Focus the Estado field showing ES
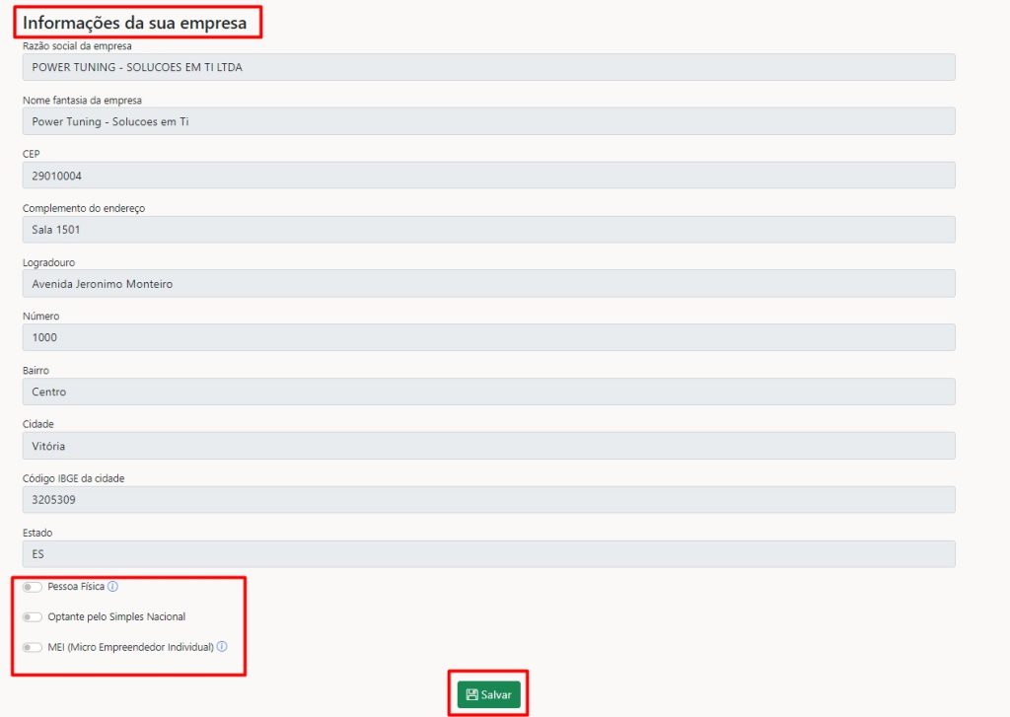Viewport: 1010px width, 717px height. (488, 554)
